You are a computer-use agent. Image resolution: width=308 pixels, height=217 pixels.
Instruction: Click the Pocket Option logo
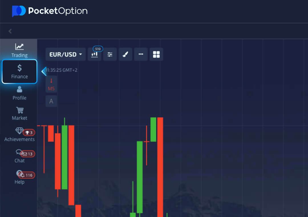[x=50, y=11]
